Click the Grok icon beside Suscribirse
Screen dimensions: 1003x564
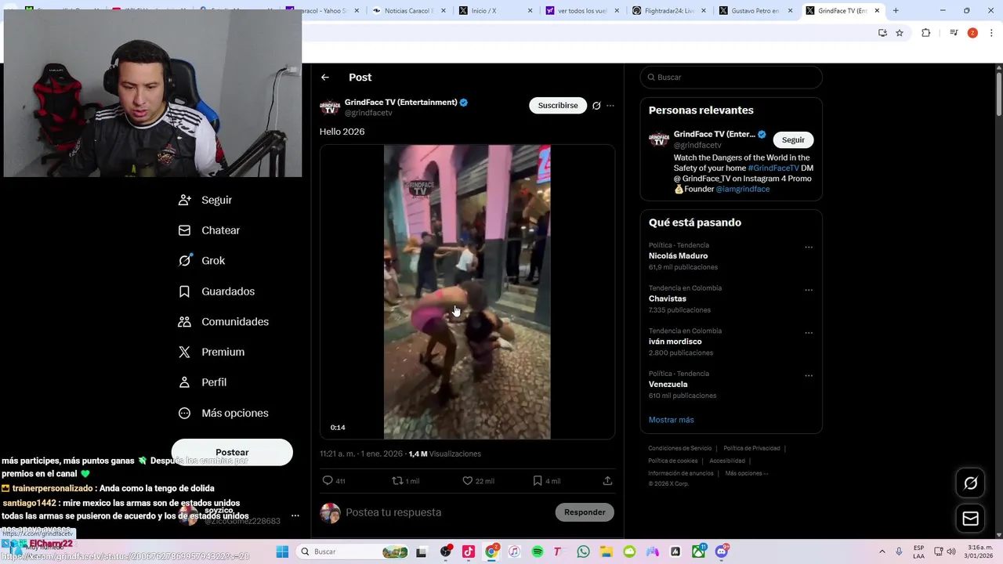pos(596,106)
